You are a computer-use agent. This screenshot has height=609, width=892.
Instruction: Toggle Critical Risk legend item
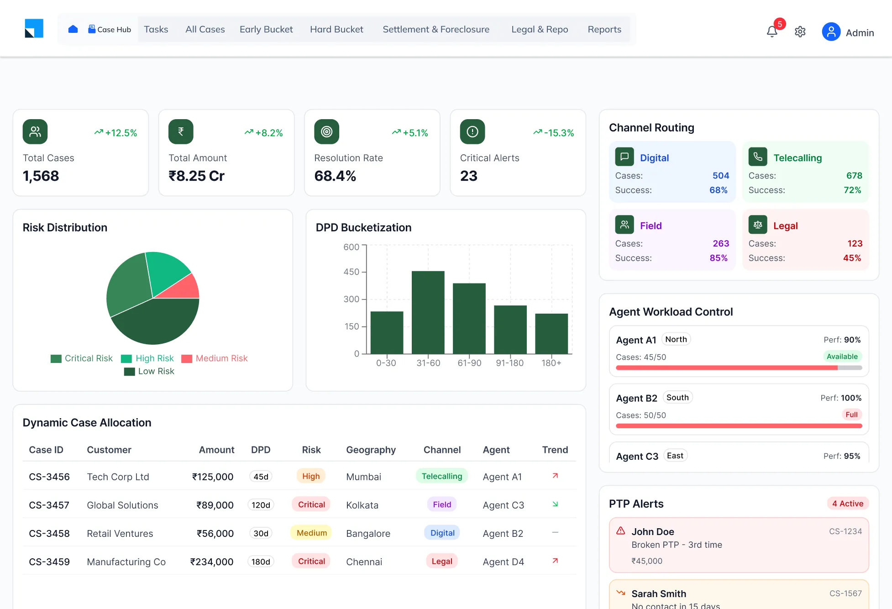click(x=82, y=358)
